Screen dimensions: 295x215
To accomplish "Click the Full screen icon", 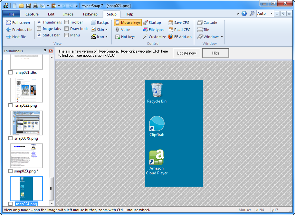I will tap(9, 23).
